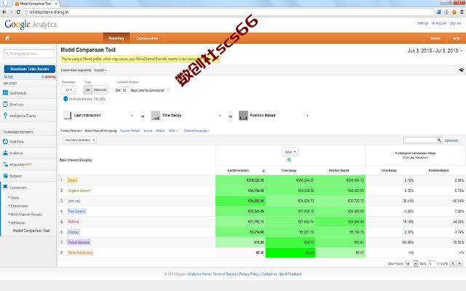Viewport: 466px width, 291px height.
Task: Click the Go to page number field
Action: tap(432, 263)
